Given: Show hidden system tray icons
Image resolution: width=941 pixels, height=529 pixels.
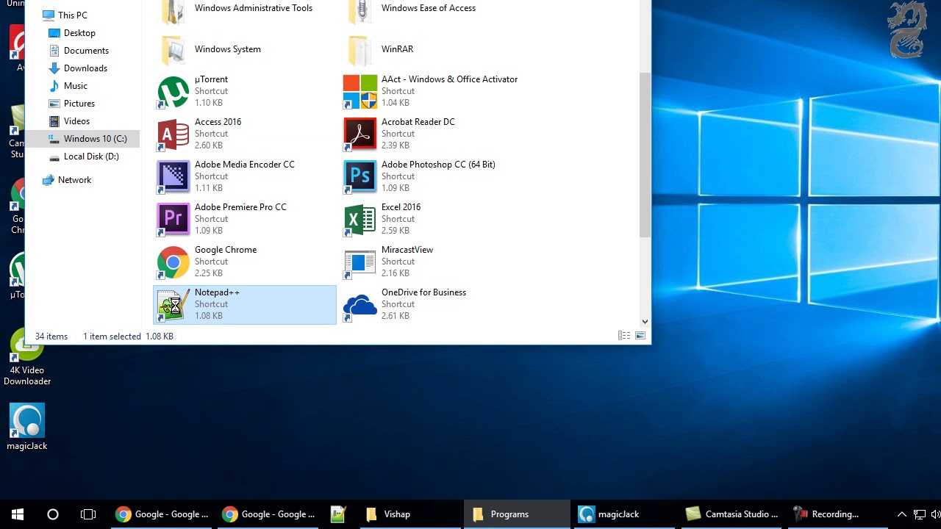Looking at the screenshot, I should (902, 514).
